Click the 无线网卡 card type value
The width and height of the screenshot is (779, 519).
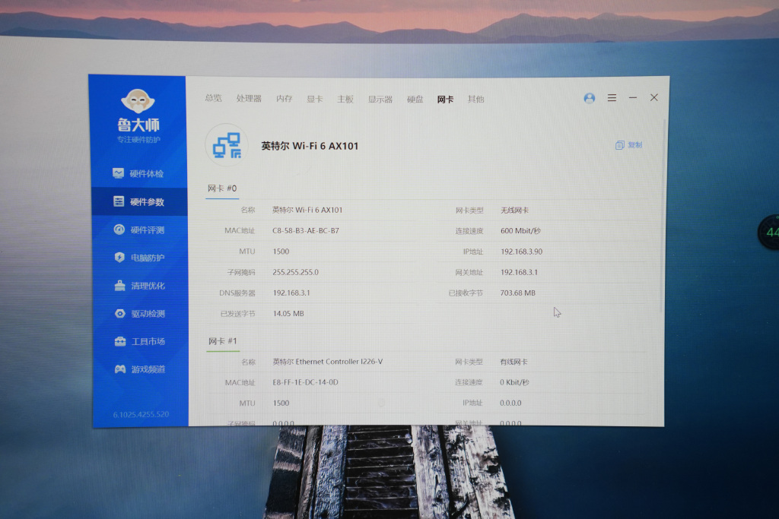(514, 210)
